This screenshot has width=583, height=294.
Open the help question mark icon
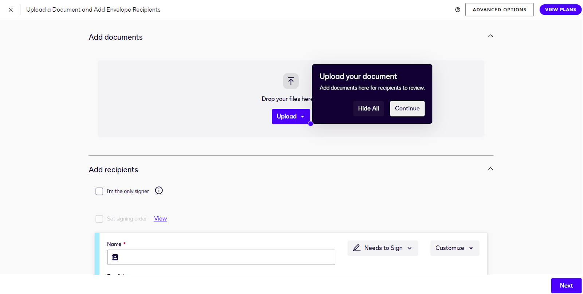point(458,10)
